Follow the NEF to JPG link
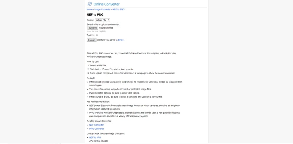 click(x=95, y=137)
